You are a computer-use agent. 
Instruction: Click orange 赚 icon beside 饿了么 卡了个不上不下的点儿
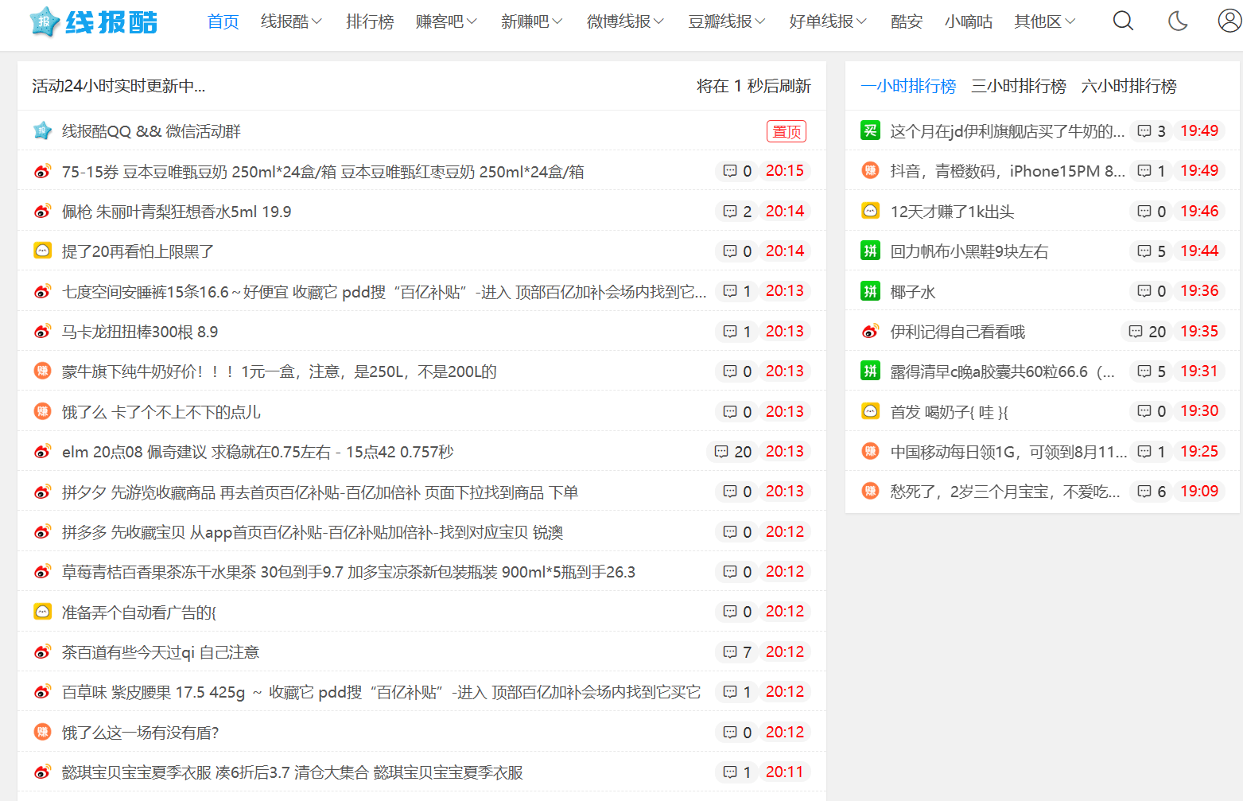click(x=43, y=411)
